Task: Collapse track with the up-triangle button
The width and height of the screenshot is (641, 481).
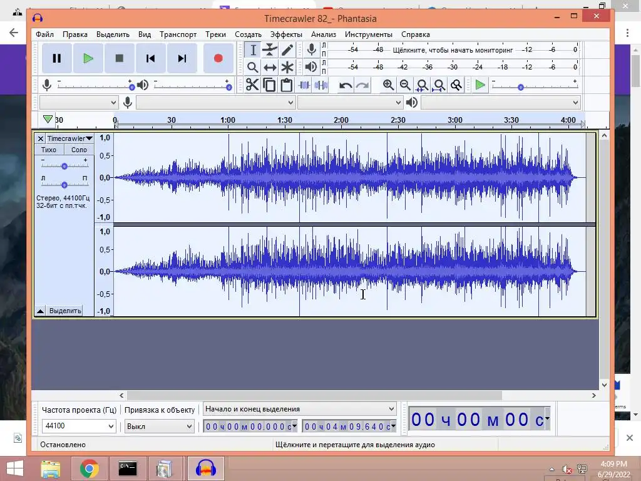Action: 40,311
